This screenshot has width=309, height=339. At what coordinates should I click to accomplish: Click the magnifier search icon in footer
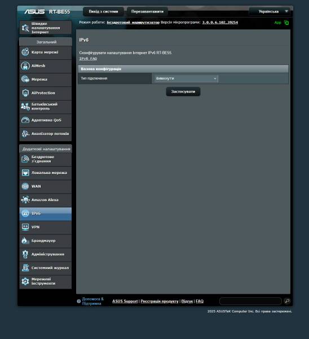click(287, 301)
